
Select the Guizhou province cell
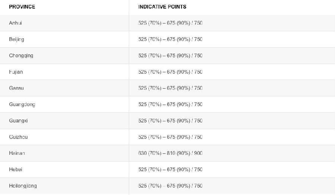[x=18, y=137]
